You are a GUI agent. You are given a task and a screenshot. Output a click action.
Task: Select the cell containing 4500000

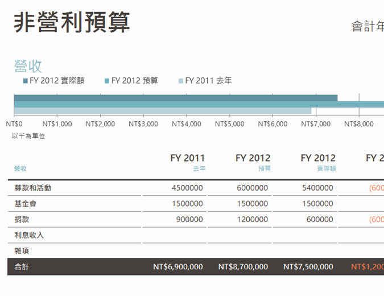187,188
